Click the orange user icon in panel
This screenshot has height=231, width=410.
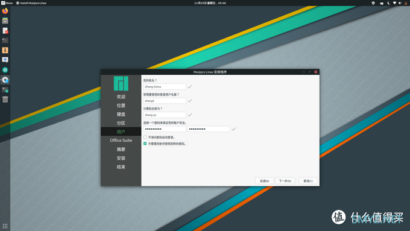coord(406,3)
